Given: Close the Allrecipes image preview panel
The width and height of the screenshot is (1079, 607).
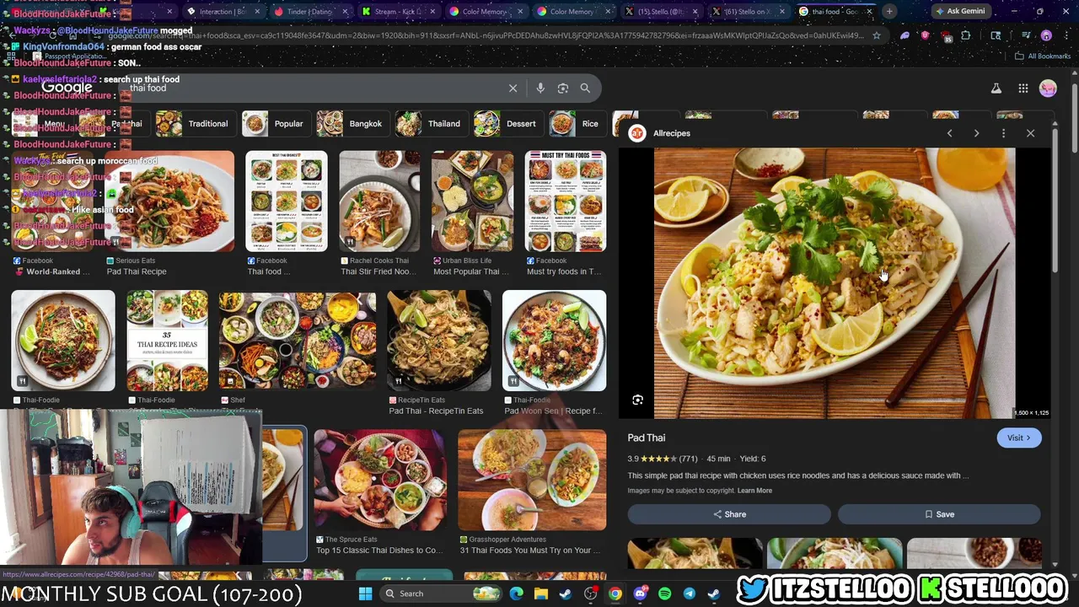Looking at the screenshot, I should pos(1030,133).
